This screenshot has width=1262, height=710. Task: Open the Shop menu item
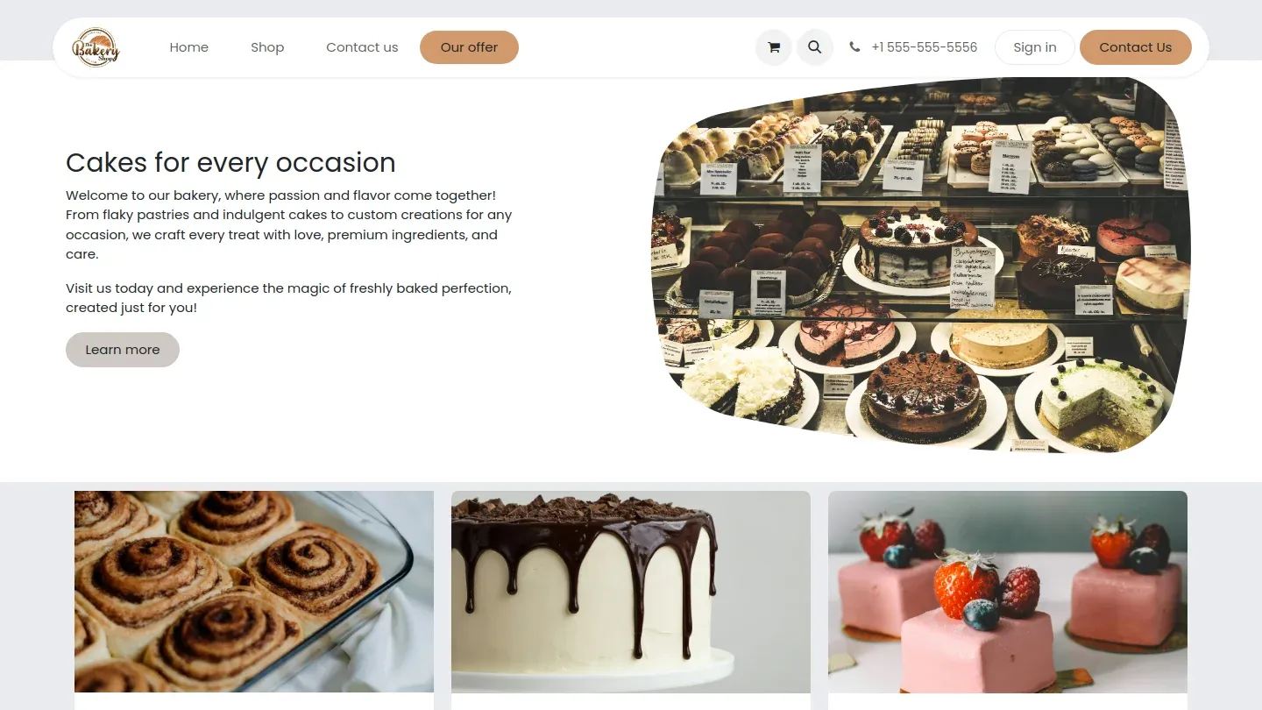[x=267, y=47]
